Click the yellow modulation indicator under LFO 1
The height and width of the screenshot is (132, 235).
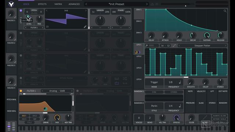point(136,52)
